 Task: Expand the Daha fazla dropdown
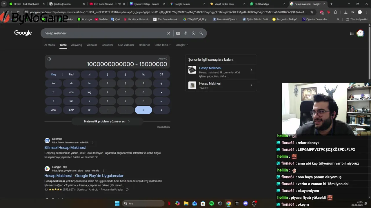(163, 45)
